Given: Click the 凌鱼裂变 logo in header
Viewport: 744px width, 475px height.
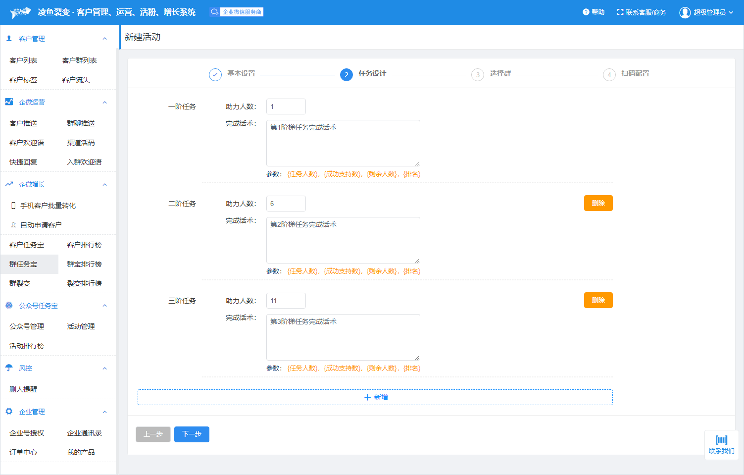Looking at the screenshot, I should [21, 12].
